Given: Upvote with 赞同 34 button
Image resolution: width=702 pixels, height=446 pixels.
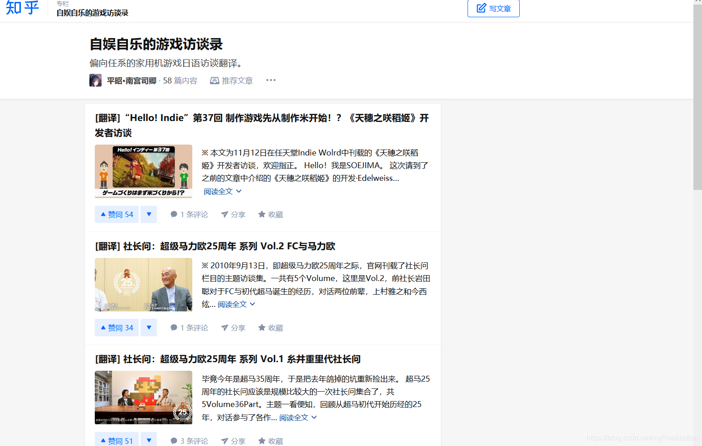Looking at the screenshot, I should (x=117, y=328).
